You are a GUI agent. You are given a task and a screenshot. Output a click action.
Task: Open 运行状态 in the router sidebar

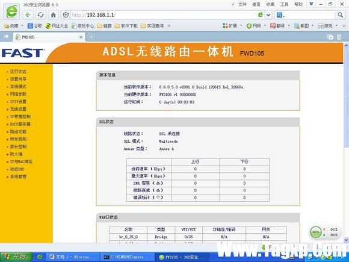point(18,72)
